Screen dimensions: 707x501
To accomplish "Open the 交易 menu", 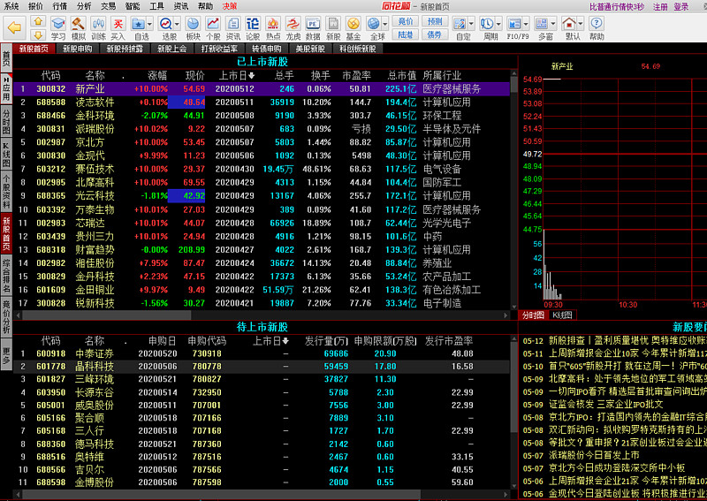I will [x=108, y=6].
